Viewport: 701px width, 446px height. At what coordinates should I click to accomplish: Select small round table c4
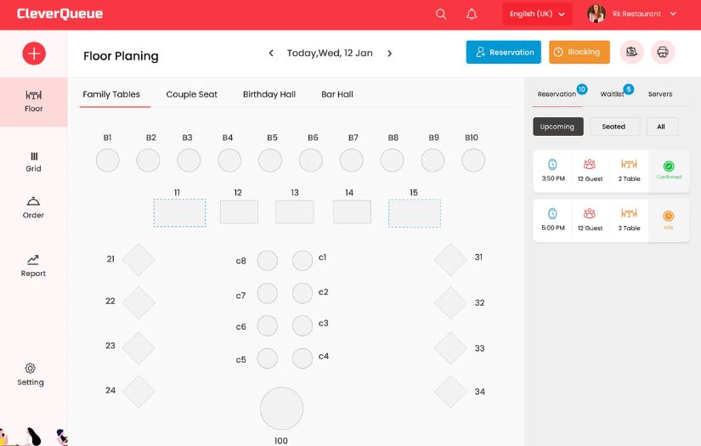click(302, 358)
